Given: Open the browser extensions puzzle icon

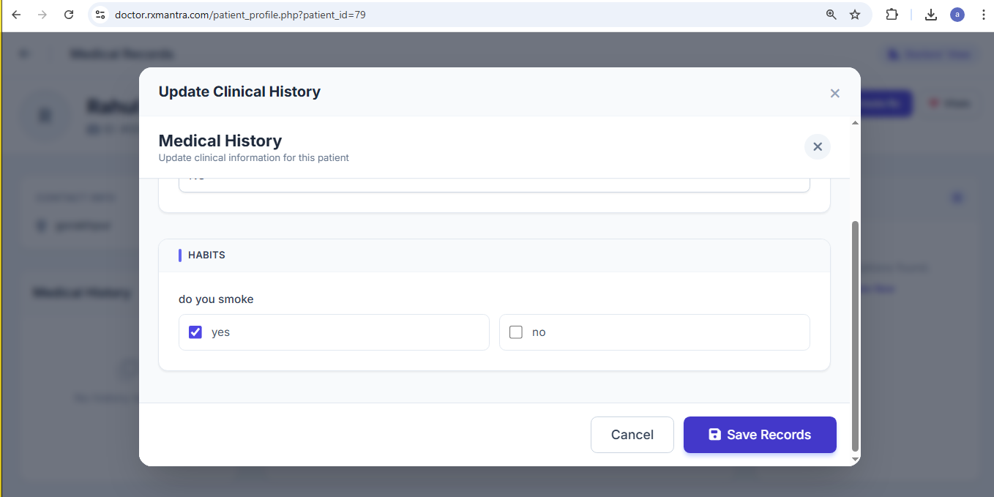Looking at the screenshot, I should point(892,15).
